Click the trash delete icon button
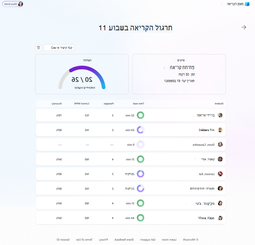255x245 pixels. tap(38, 48)
